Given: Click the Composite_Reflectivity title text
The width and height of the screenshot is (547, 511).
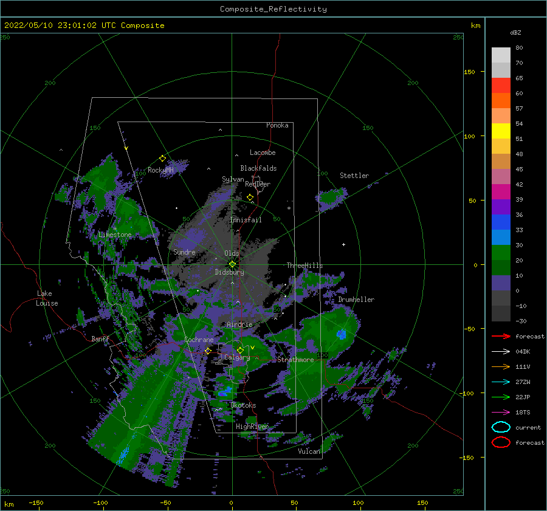Looking at the screenshot, I should [273, 9].
